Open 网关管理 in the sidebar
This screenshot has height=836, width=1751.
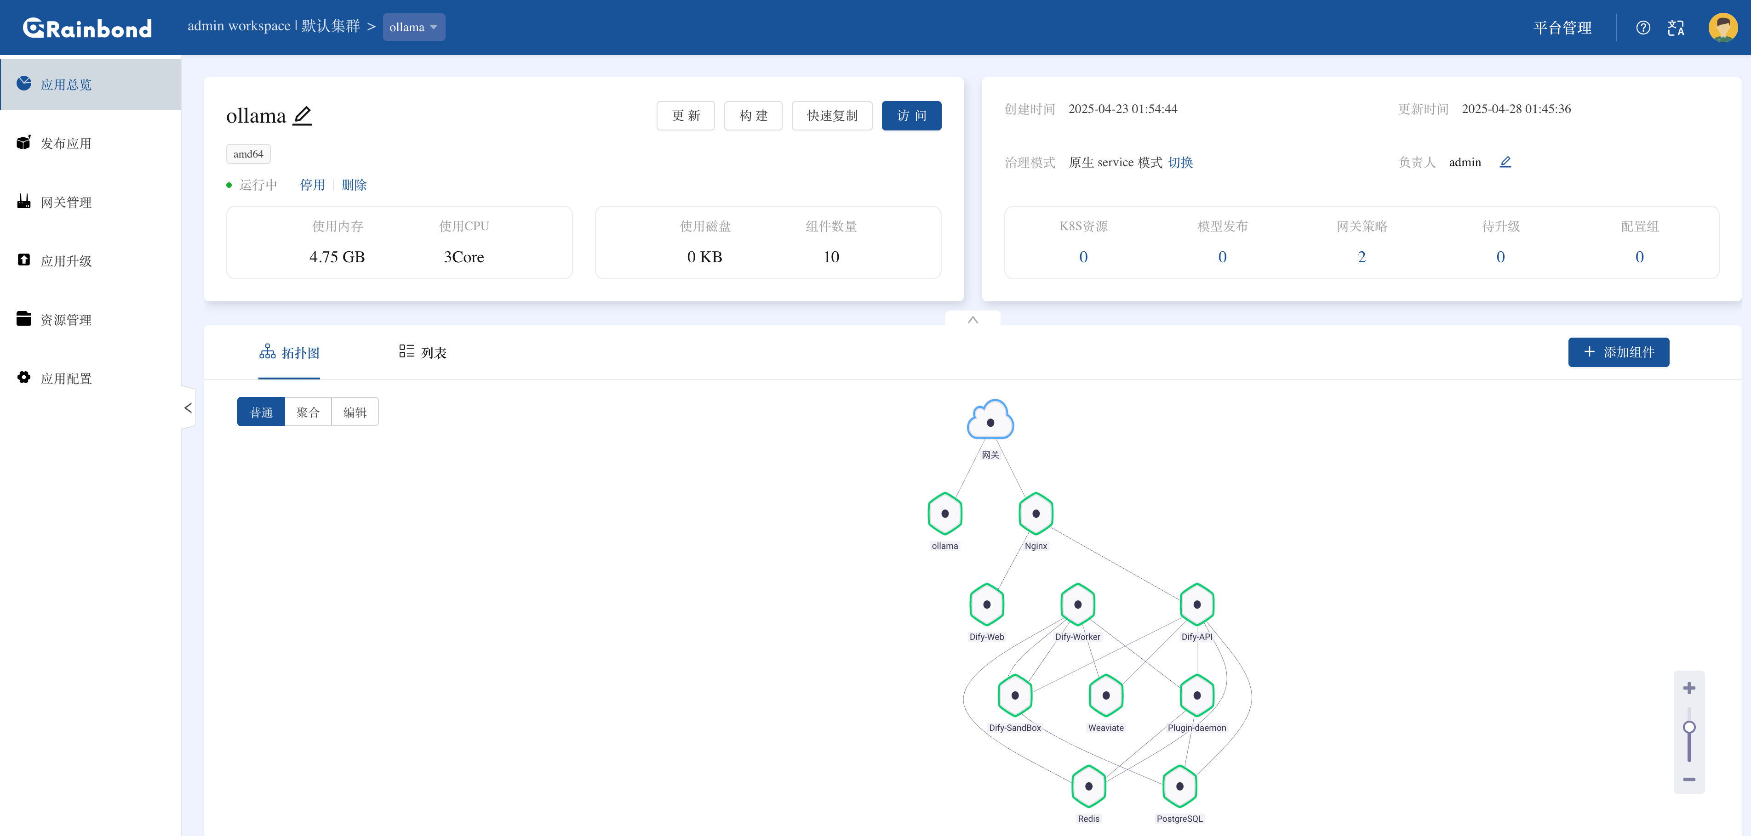[66, 203]
